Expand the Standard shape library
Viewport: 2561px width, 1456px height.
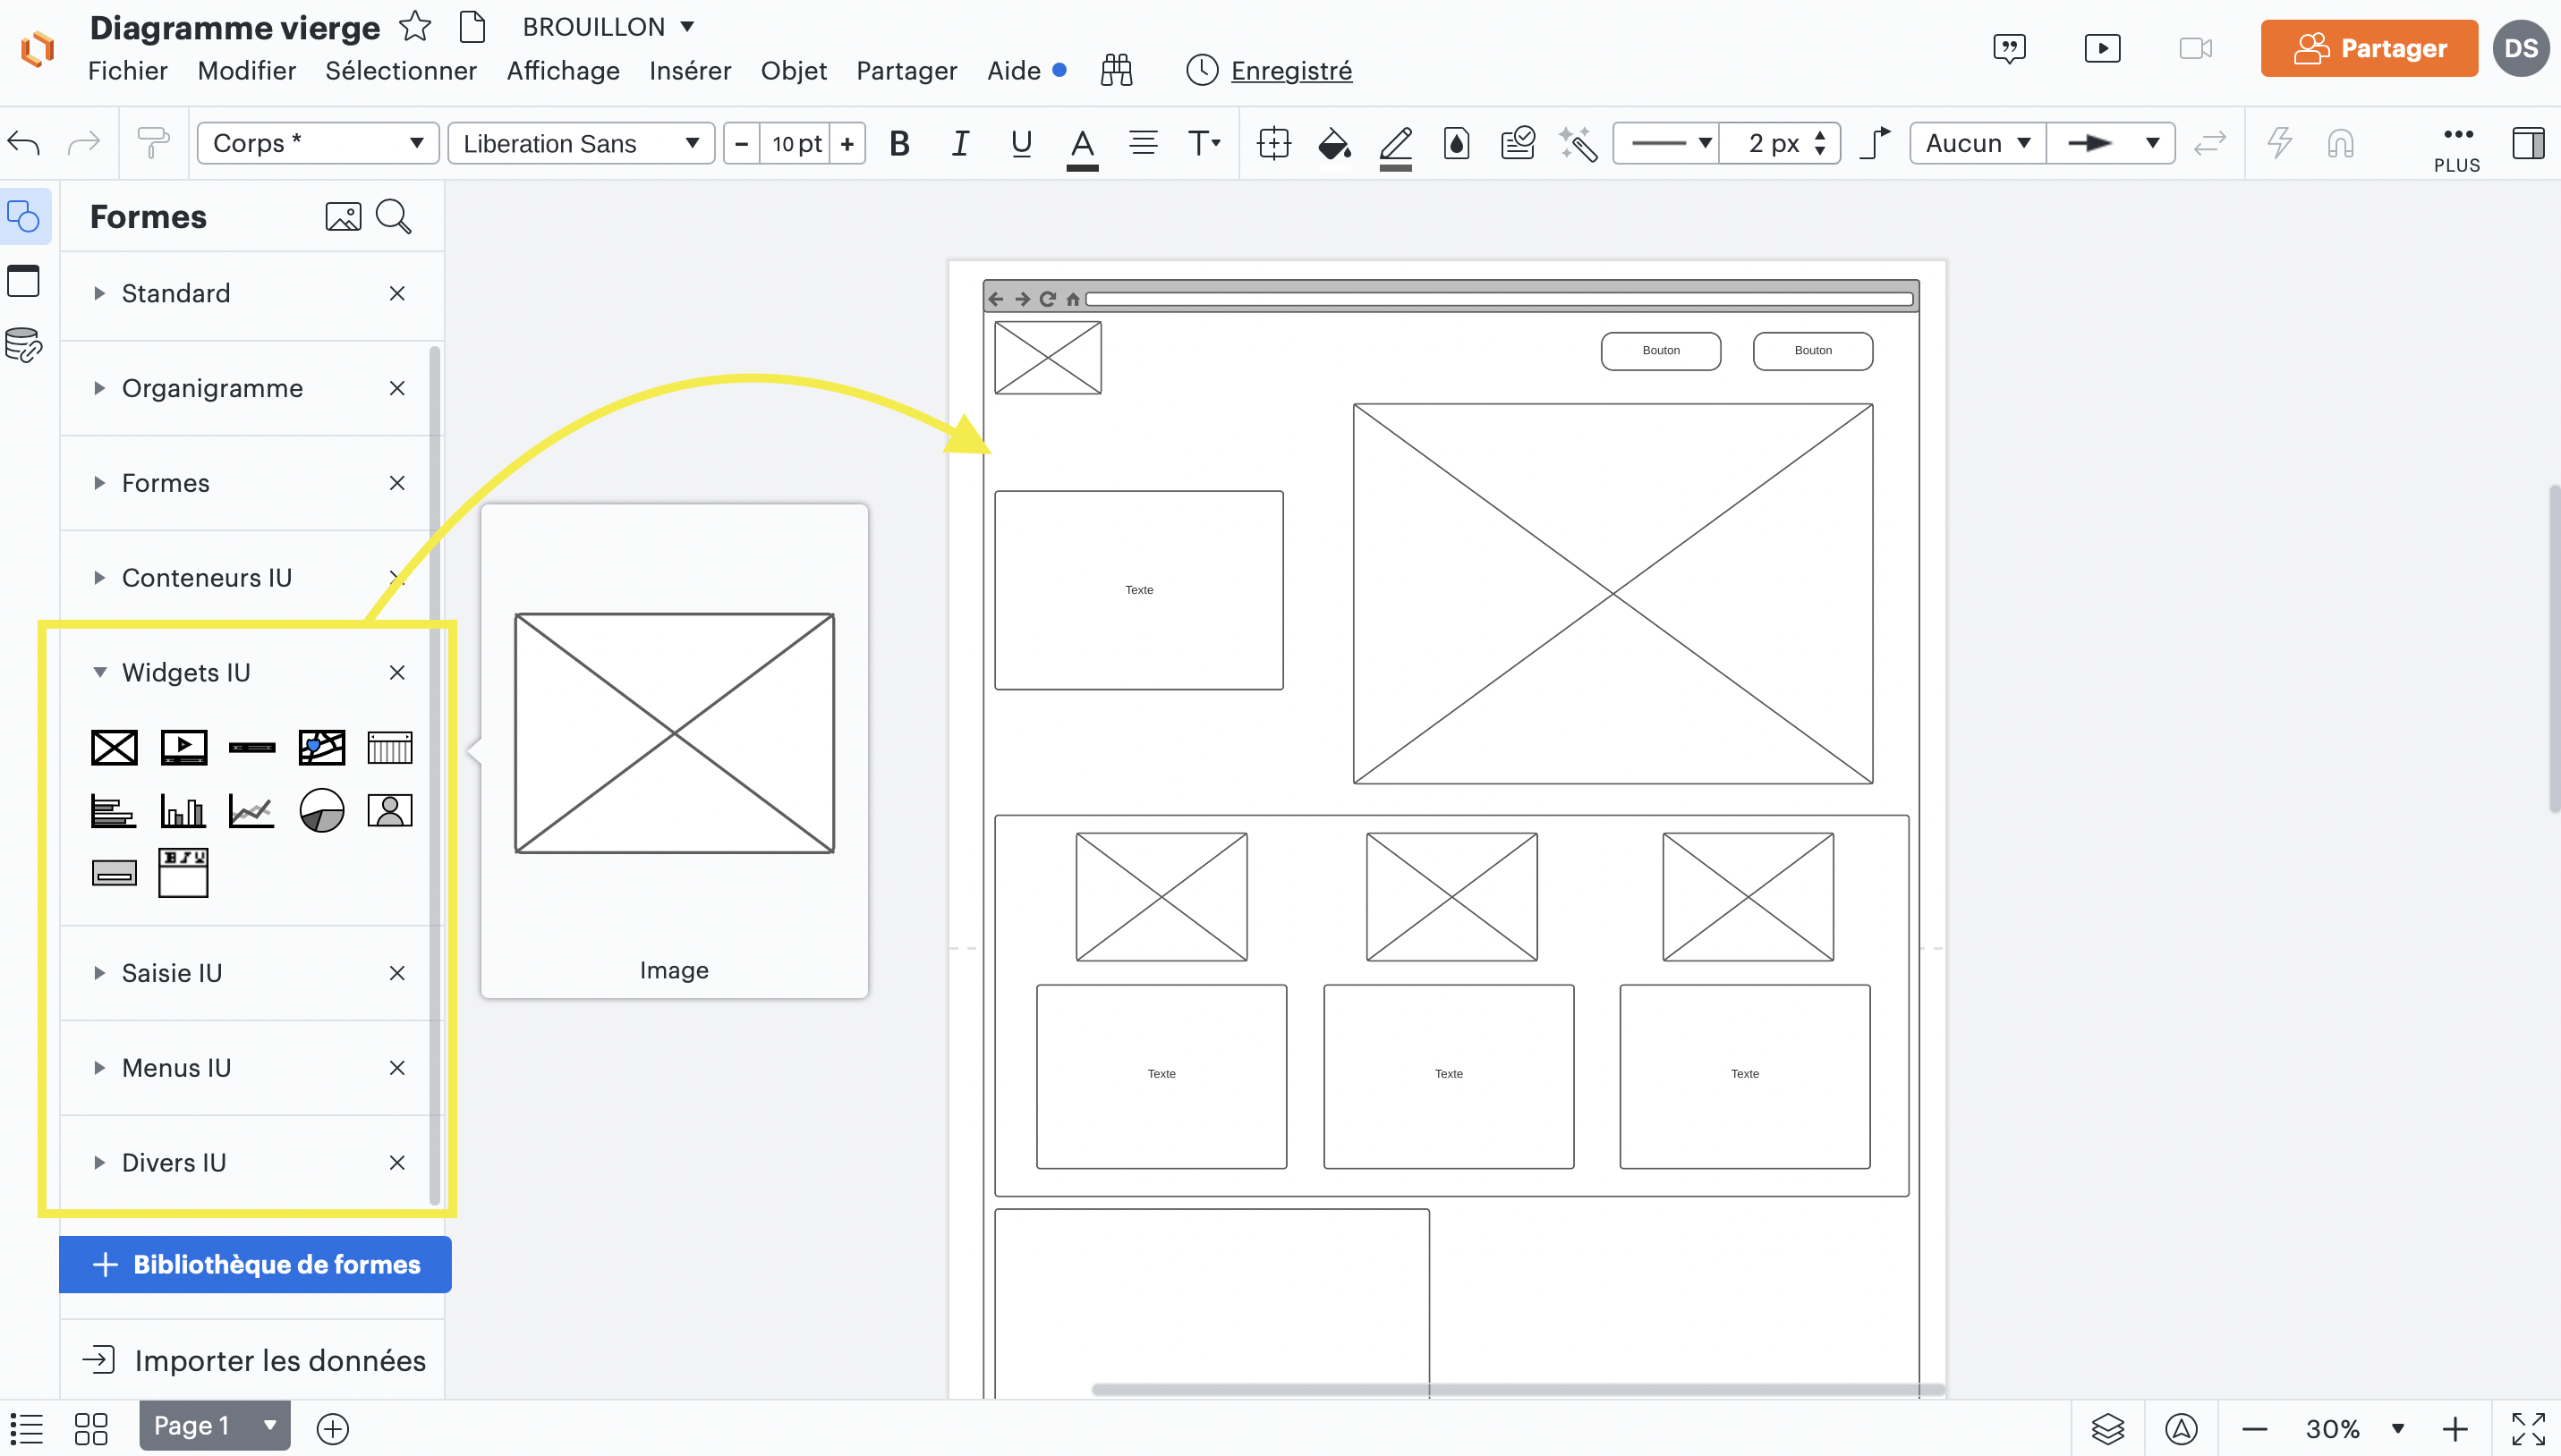pos(99,293)
